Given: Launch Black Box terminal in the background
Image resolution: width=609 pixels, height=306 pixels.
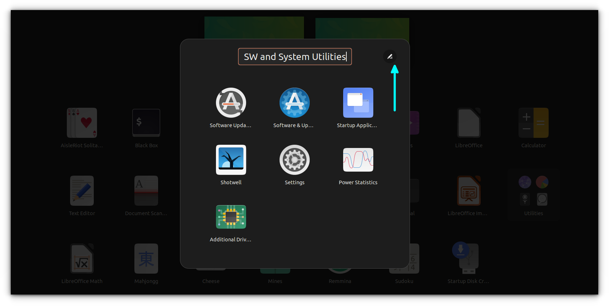Looking at the screenshot, I should coord(146,123).
